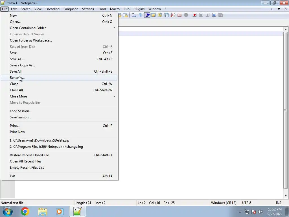Click the Synchronize Horizontal Scrolling toolbar icon
This screenshot has width=289, height=217.
[126, 15]
